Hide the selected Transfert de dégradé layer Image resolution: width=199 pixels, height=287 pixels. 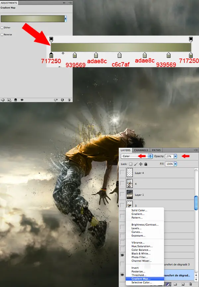(122, 275)
